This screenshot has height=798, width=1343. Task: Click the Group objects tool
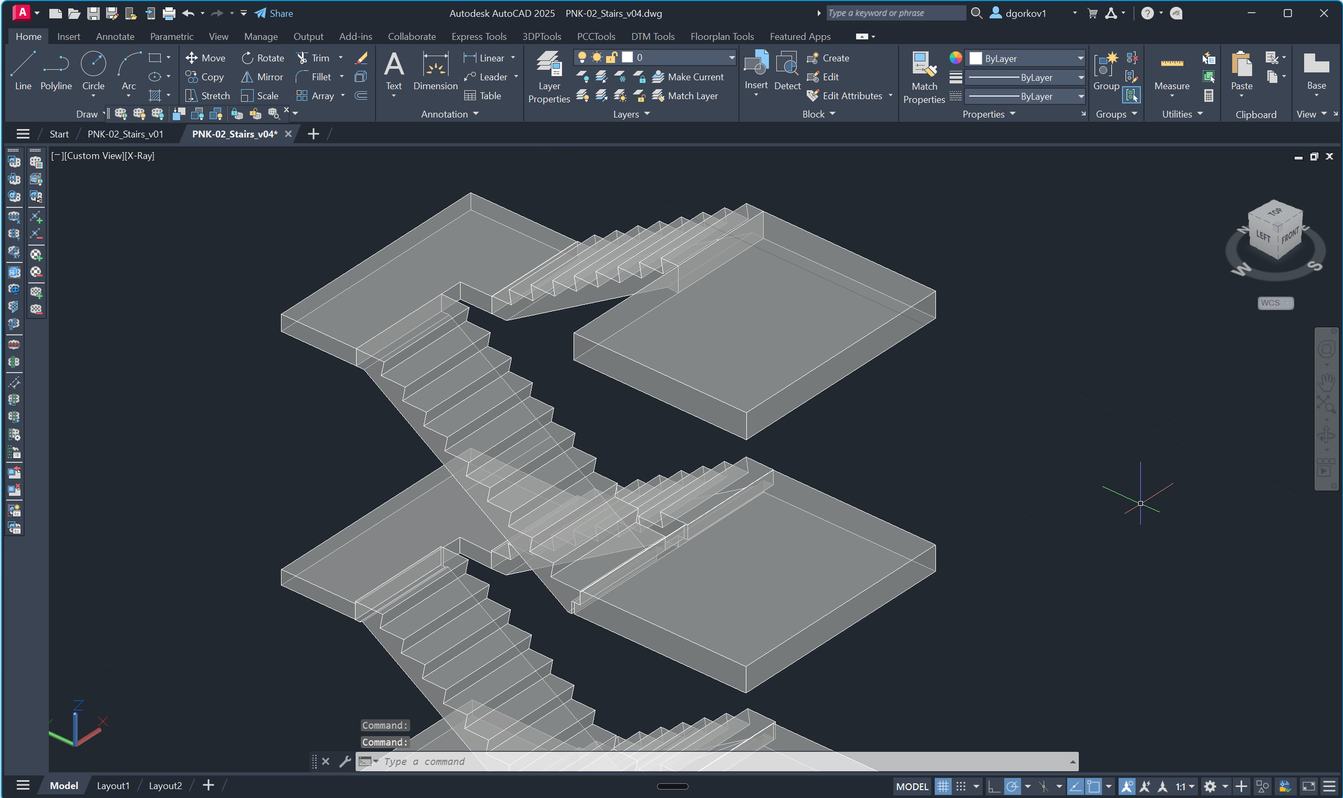click(x=1106, y=70)
